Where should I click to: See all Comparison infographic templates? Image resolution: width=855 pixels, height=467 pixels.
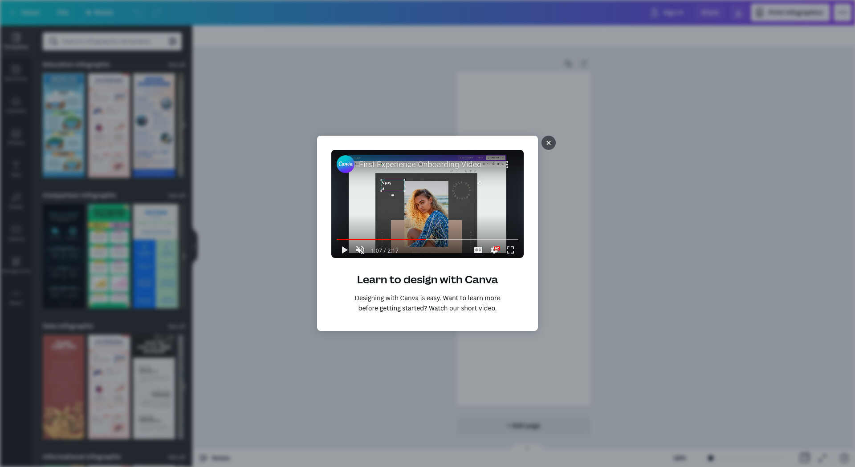pyautogui.click(x=176, y=195)
